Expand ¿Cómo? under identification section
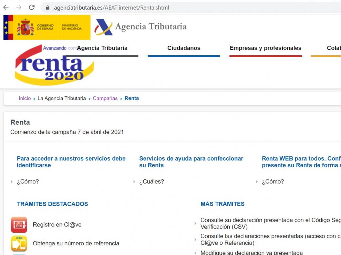Screen dimensions: 341x255 tap(28, 182)
